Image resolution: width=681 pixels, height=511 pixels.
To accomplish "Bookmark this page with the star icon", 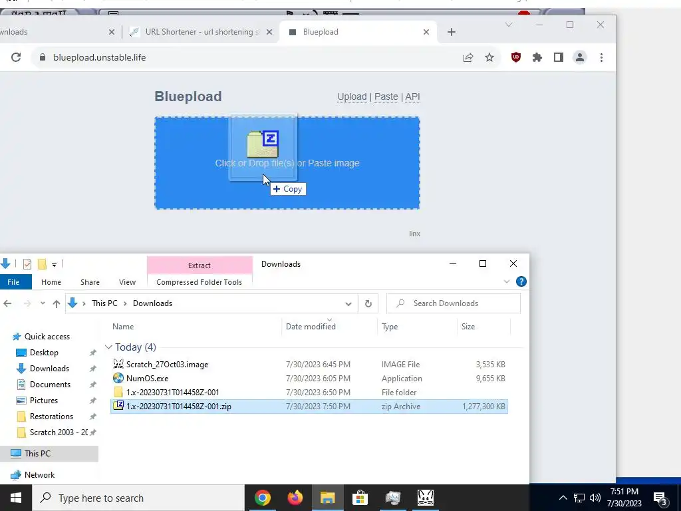I will click(489, 57).
